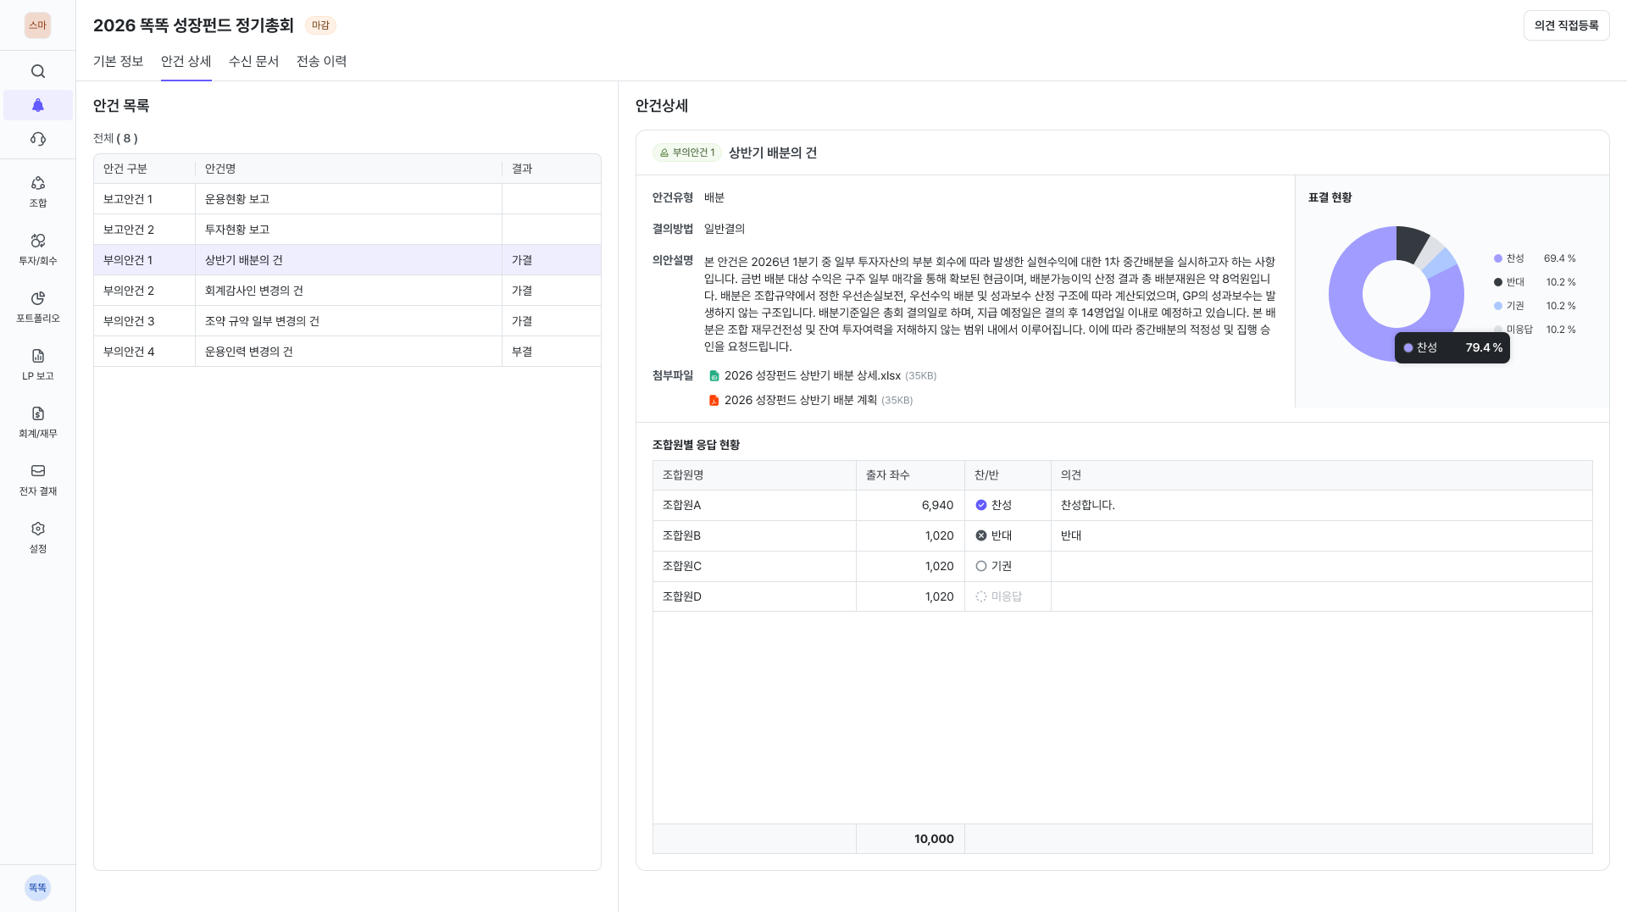Screen dimensions: 1627x915
Task: Open 투자/회수 sidebar section
Action: click(x=38, y=249)
